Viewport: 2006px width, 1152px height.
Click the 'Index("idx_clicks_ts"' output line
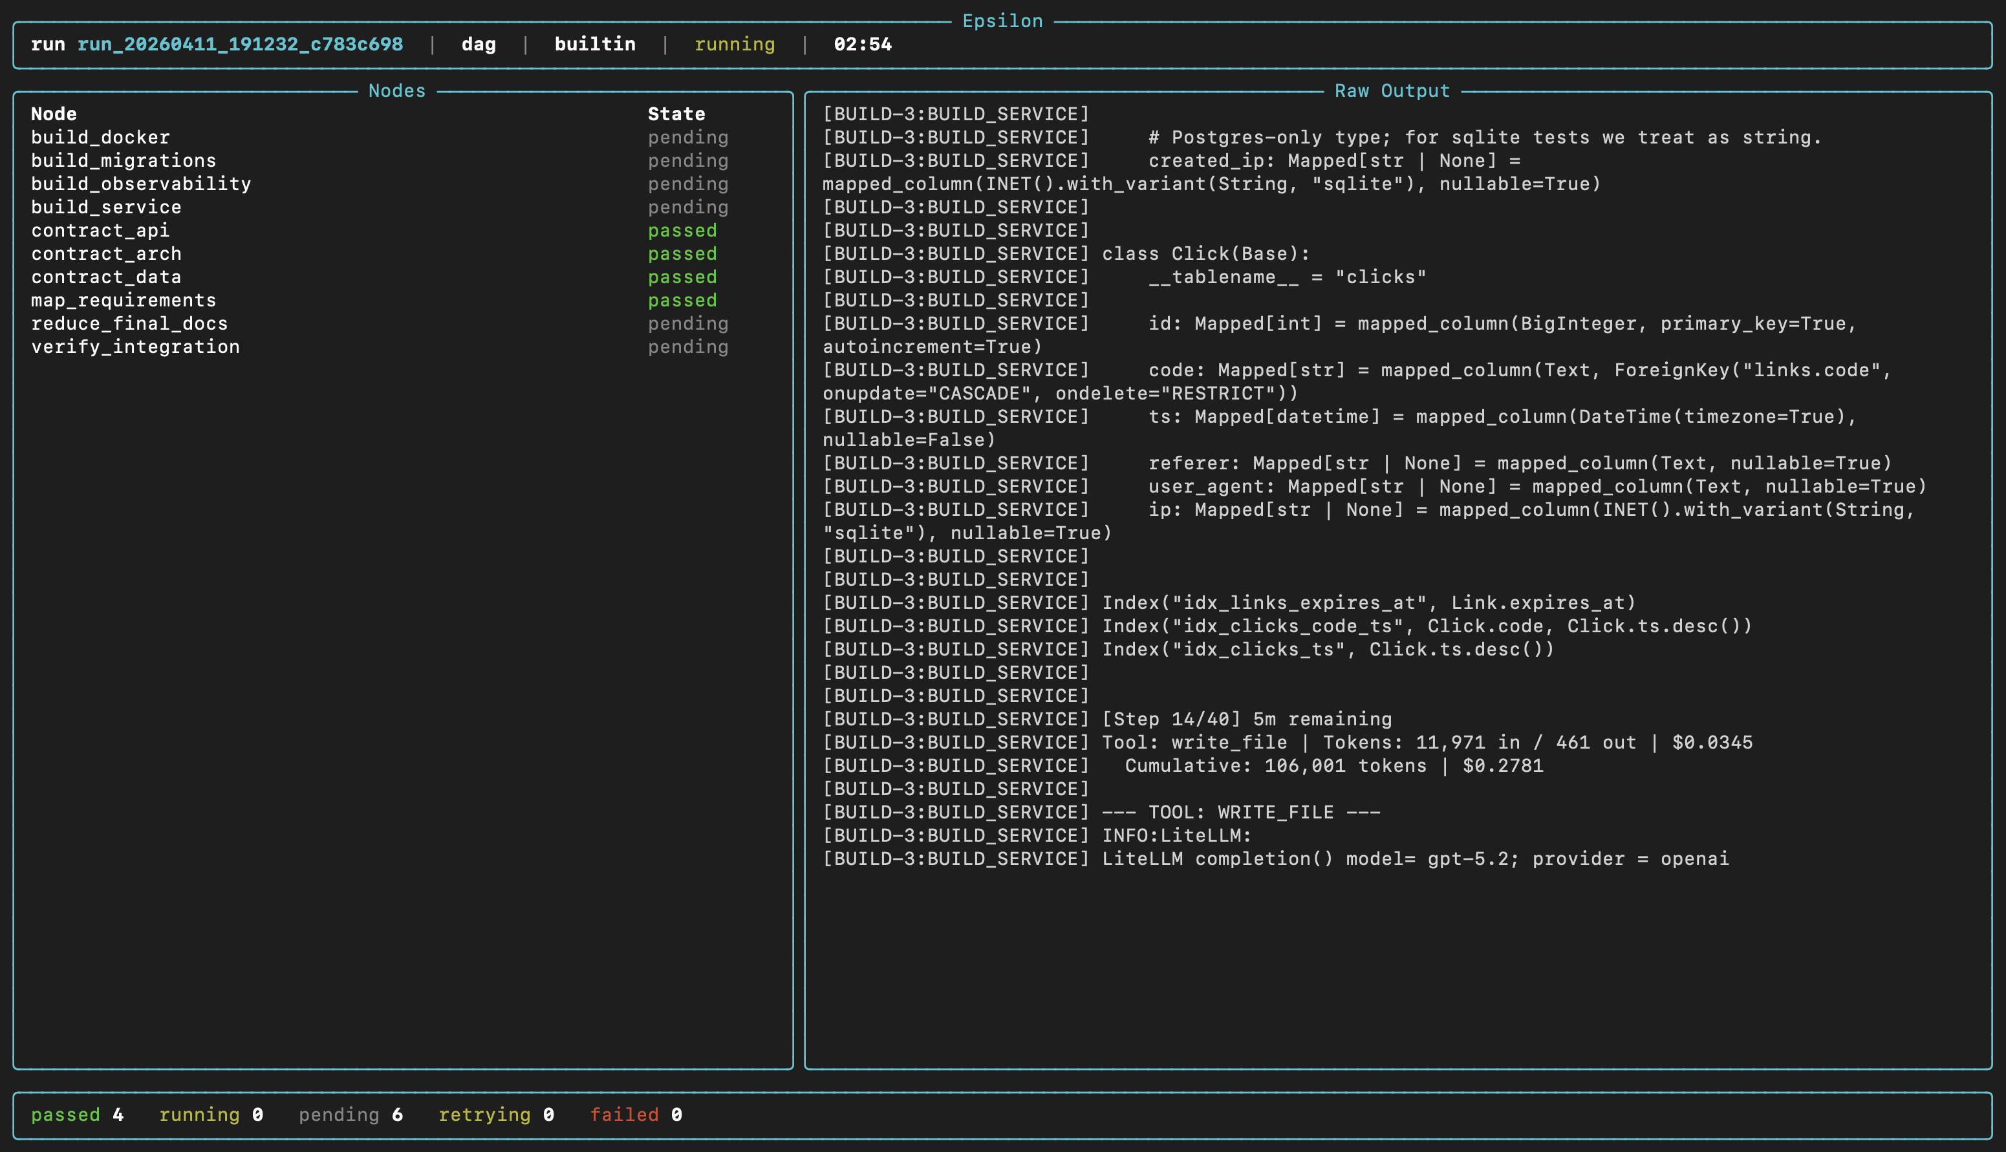[x=1189, y=650]
